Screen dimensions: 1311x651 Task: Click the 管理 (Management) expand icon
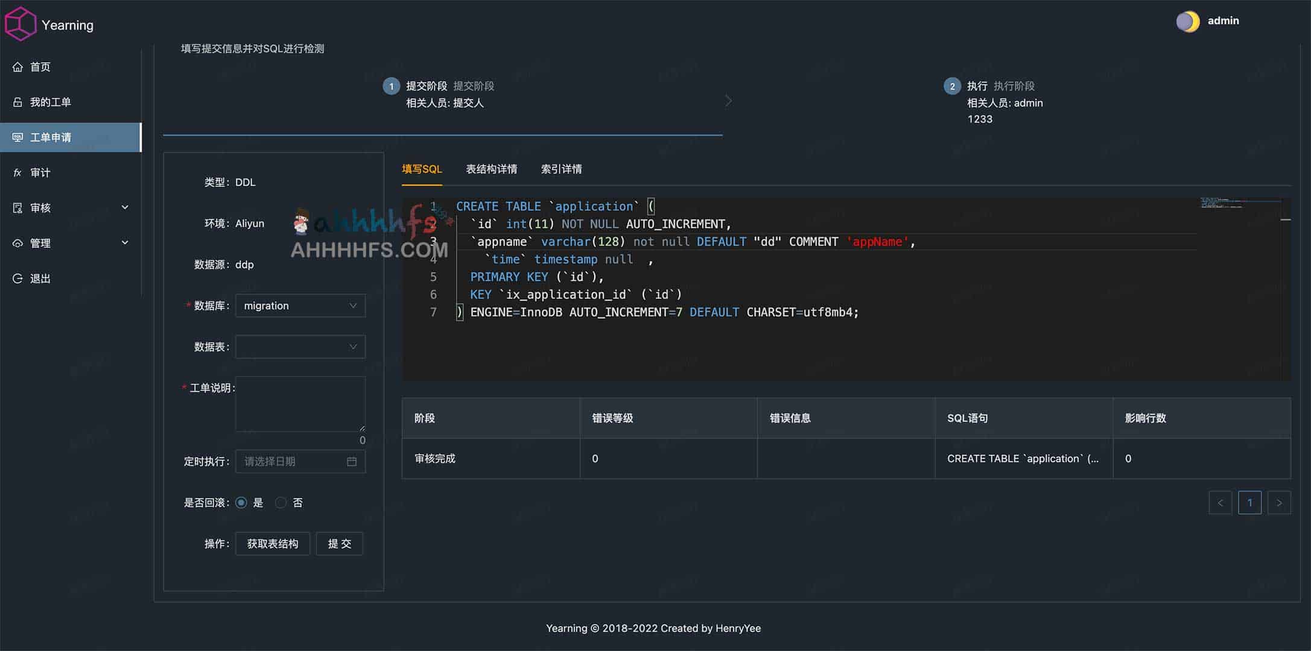[x=127, y=242]
